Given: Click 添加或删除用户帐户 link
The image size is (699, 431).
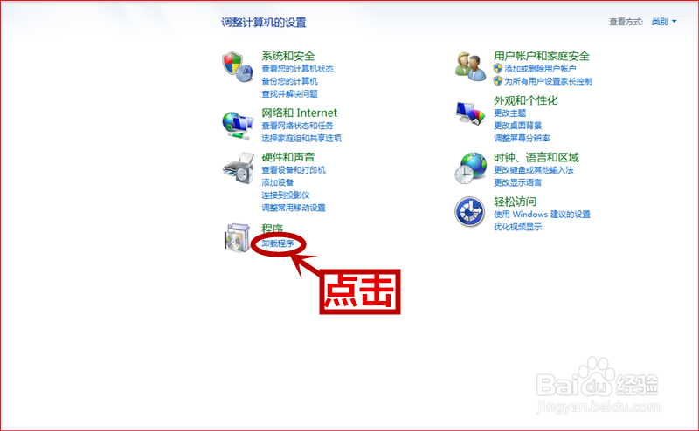Looking at the screenshot, I should point(540,69).
